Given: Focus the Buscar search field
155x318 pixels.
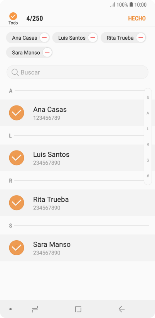Looking at the screenshot, I should coord(77,72).
